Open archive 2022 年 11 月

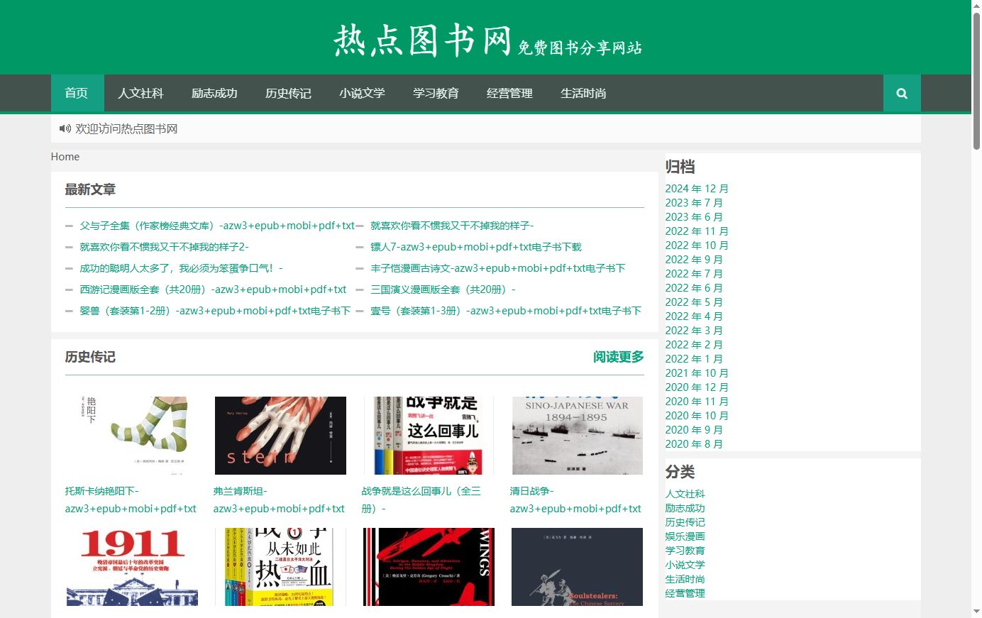pos(697,231)
